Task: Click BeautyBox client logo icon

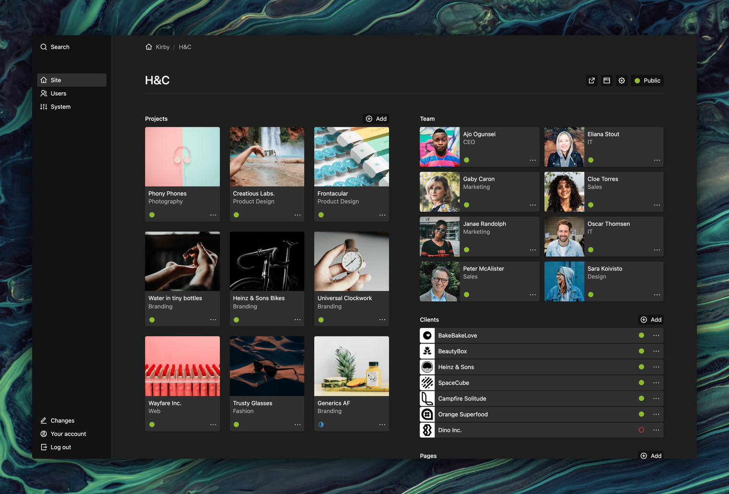Action: [427, 351]
